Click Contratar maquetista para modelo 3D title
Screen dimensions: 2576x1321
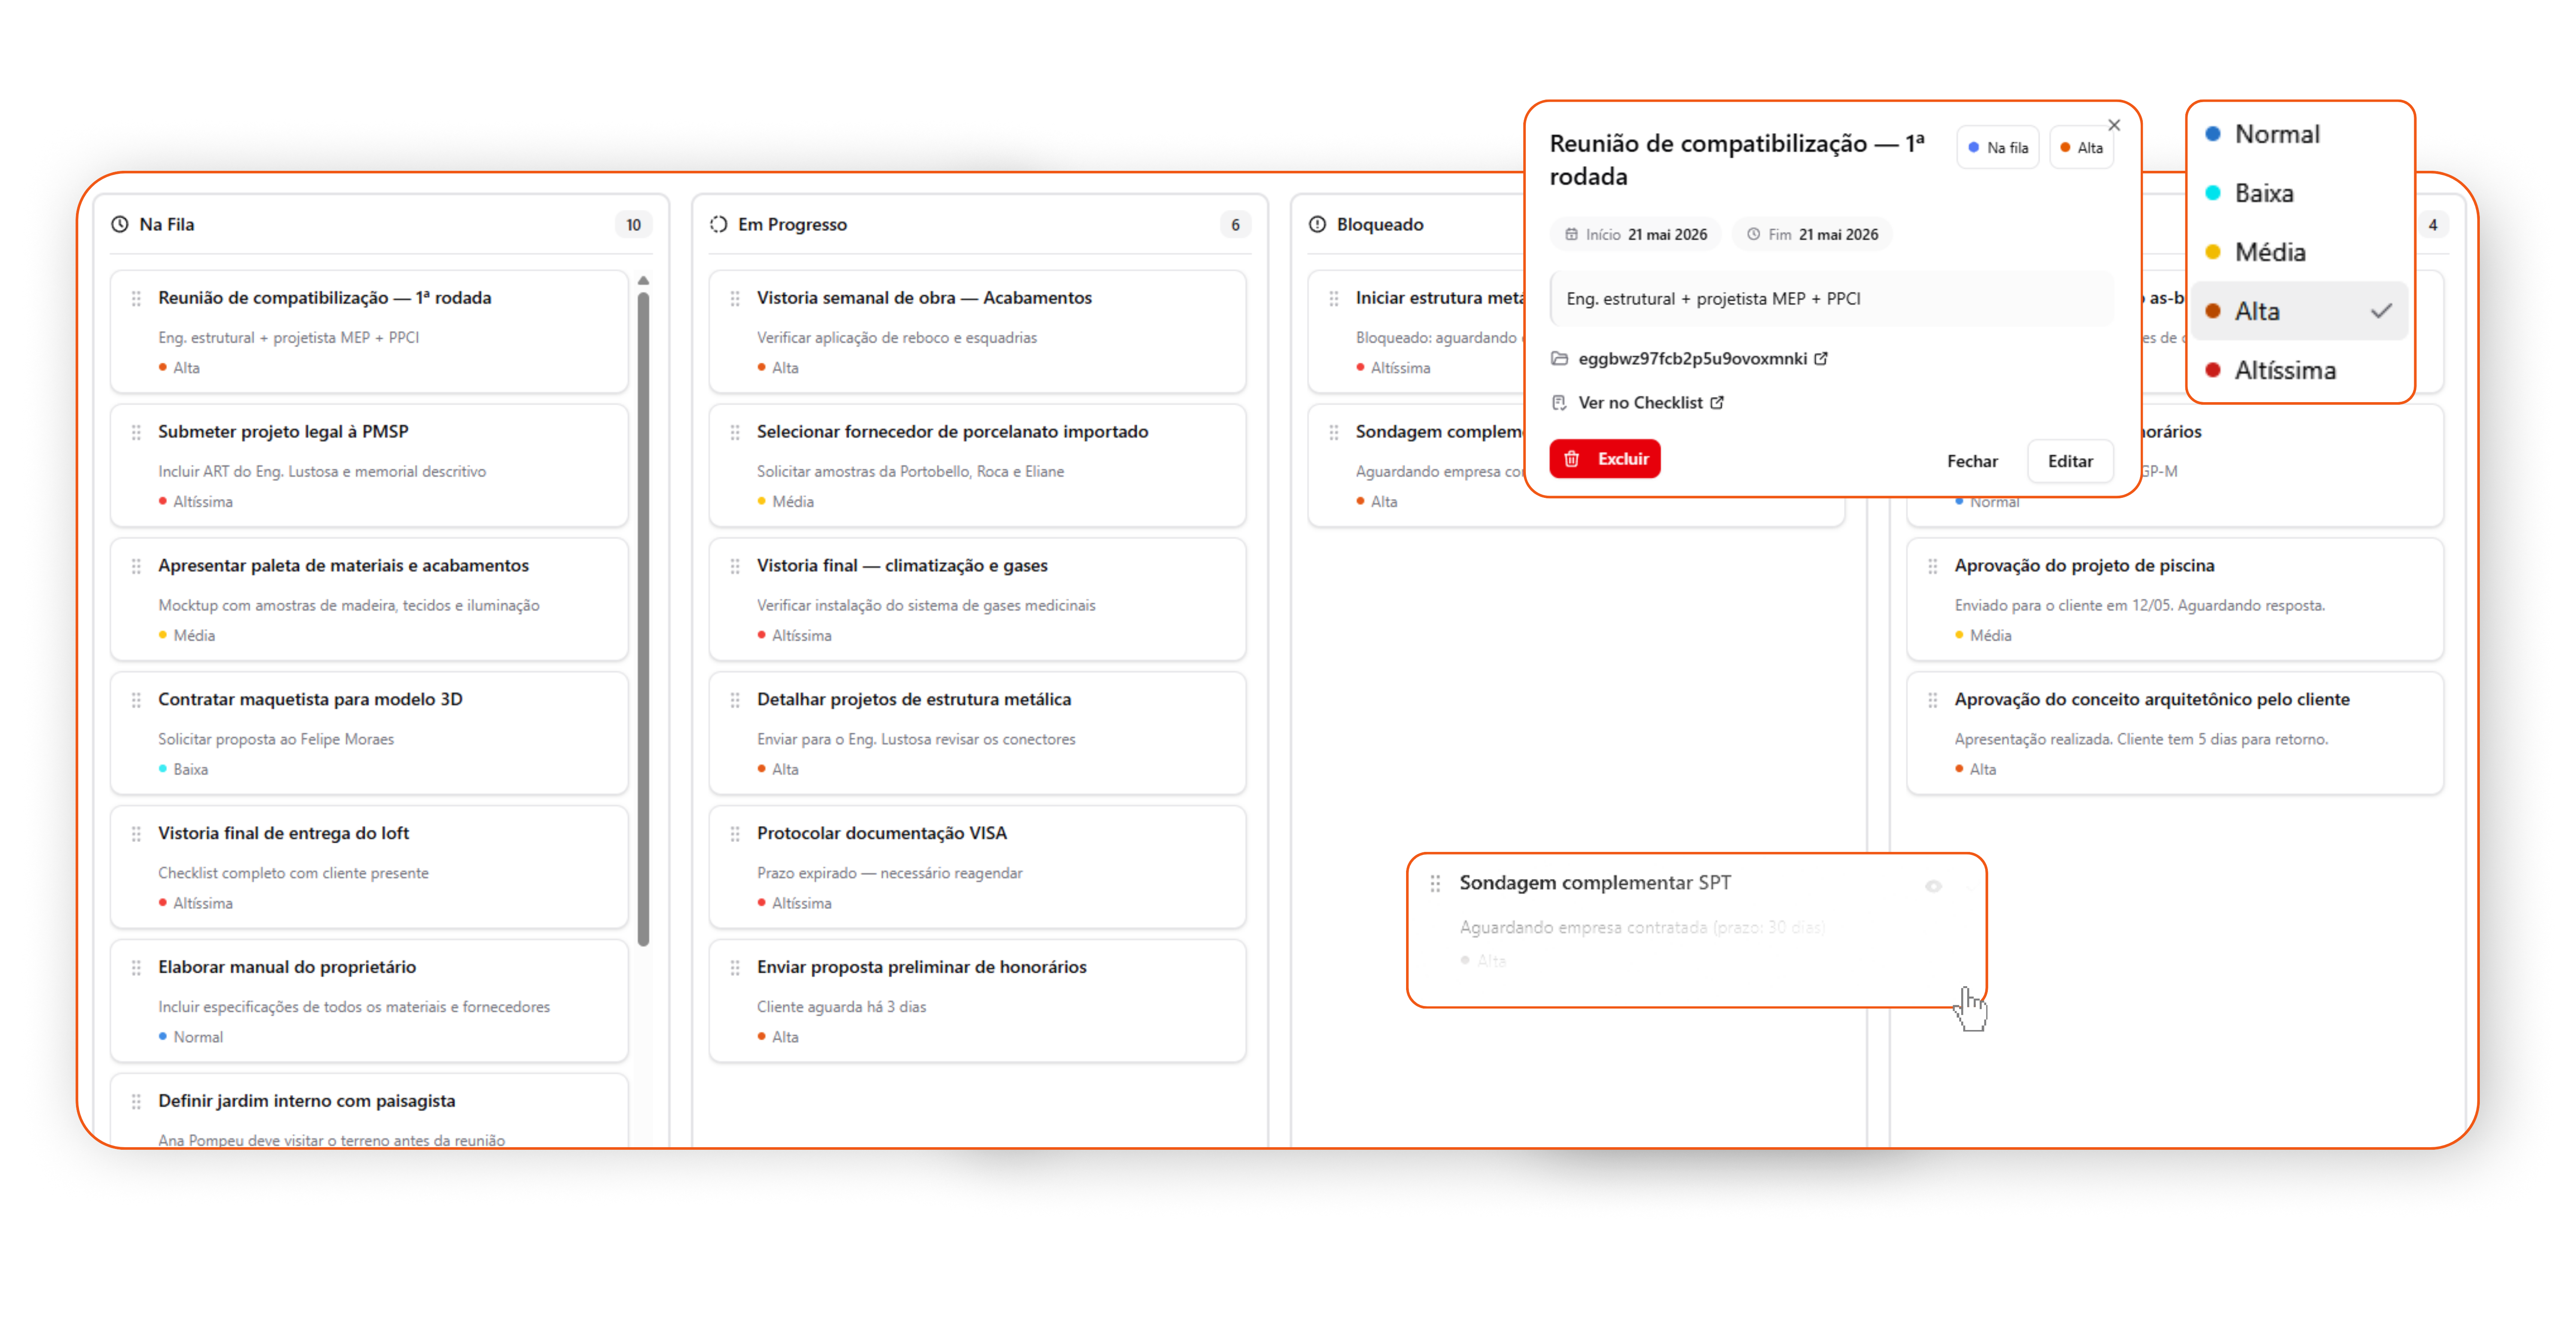pos(310,699)
